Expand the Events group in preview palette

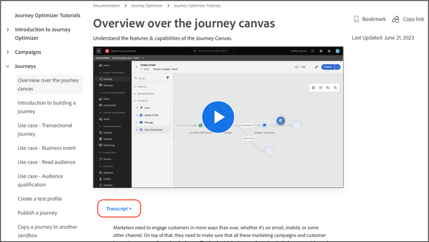[x=135, y=86]
